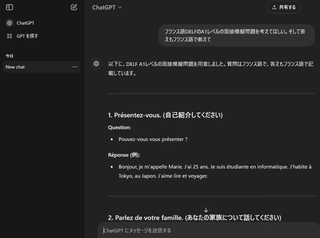Click the upload arrow icon in 共有する
This screenshot has height=238, width=320.
coord(274,7)
